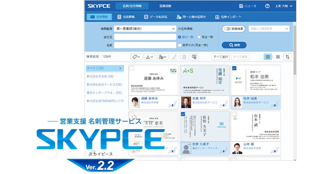Screen dimensions: 332x174
Task: Click the map icon on 山本 誠 card
Action: pos(275,150)
